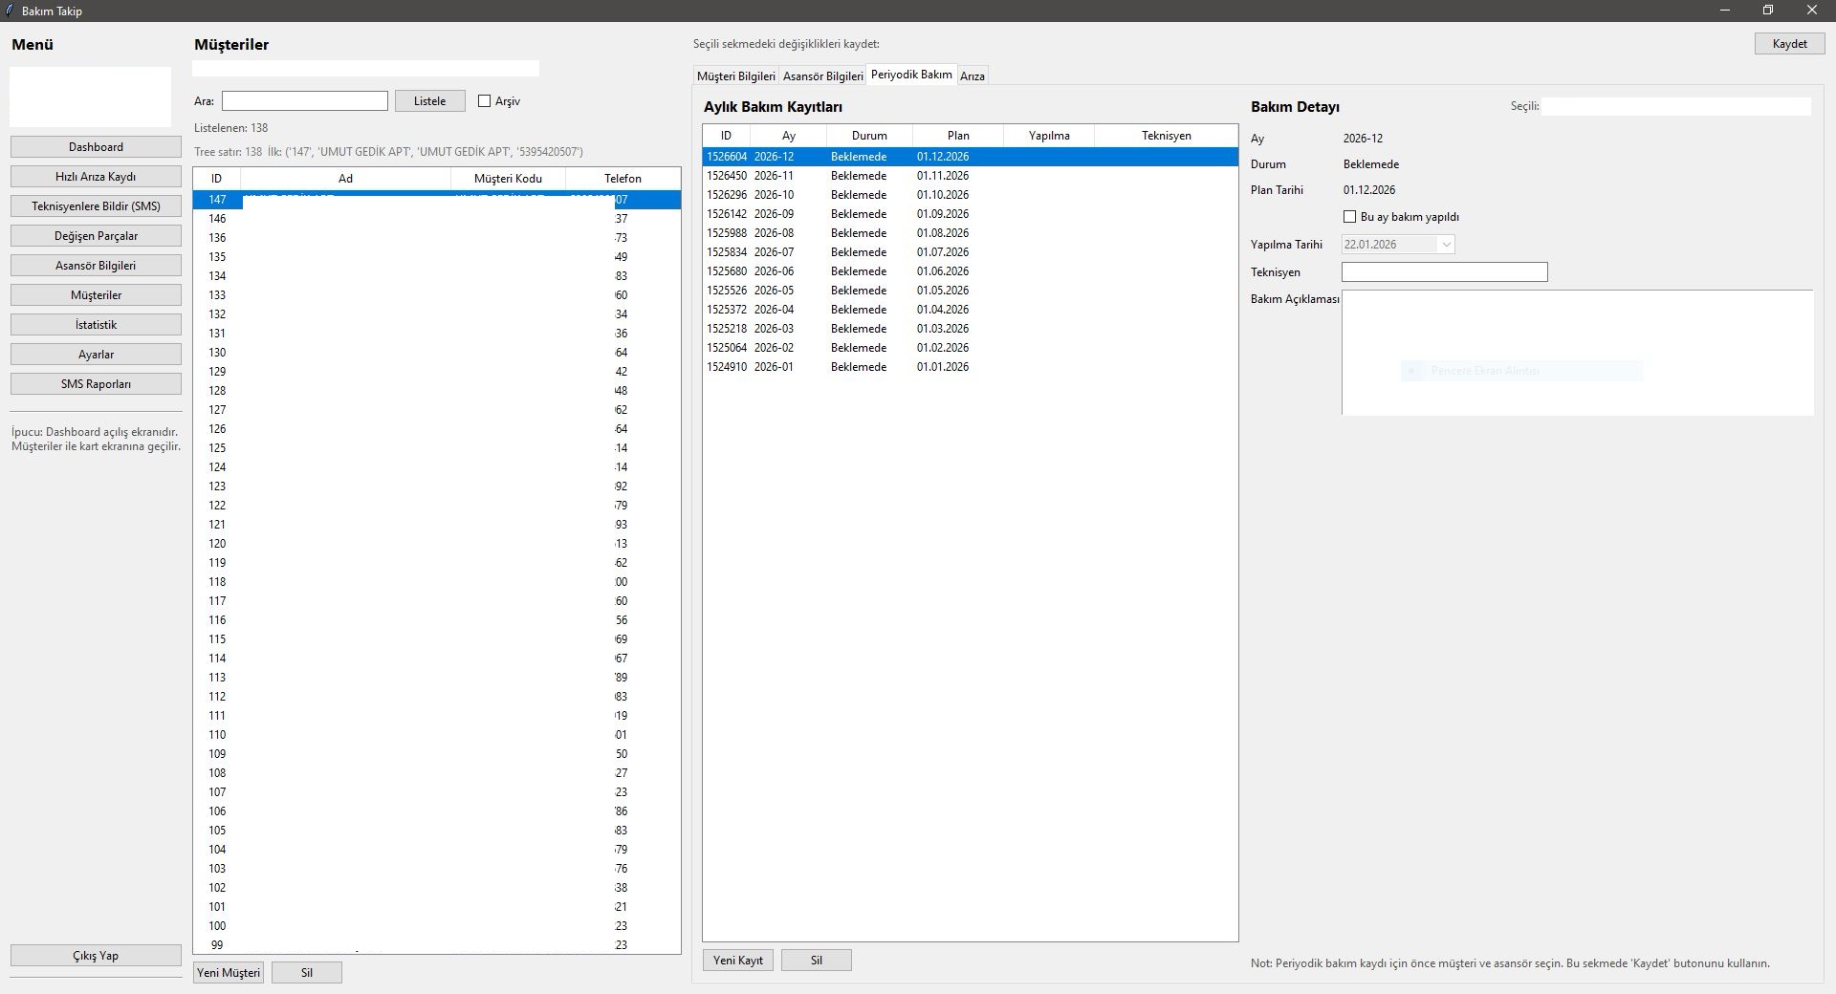Check the 'Bu ay bakım yapıldı' box
1836x994 pixels.
coord(1350,217)
